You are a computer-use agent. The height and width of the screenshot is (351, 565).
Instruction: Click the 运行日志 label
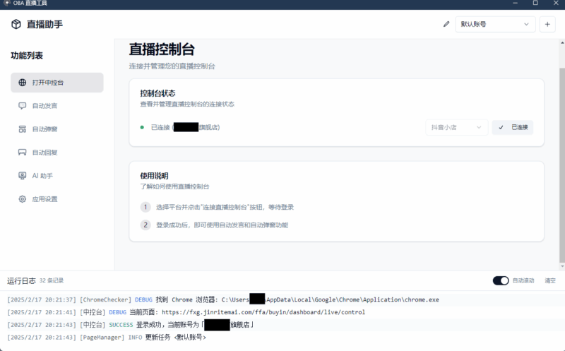pyautogui.click(x=21, y=280)
